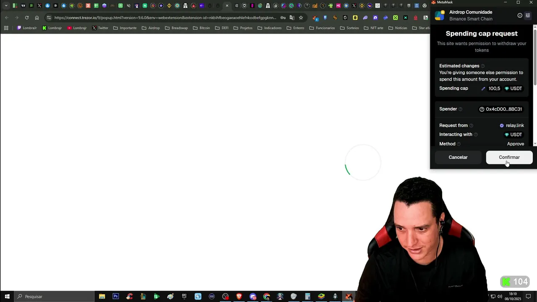Open the Indicadores bookmarks folder
The height and width of the screenshot is (302, 537).
(x=269, y=28)
